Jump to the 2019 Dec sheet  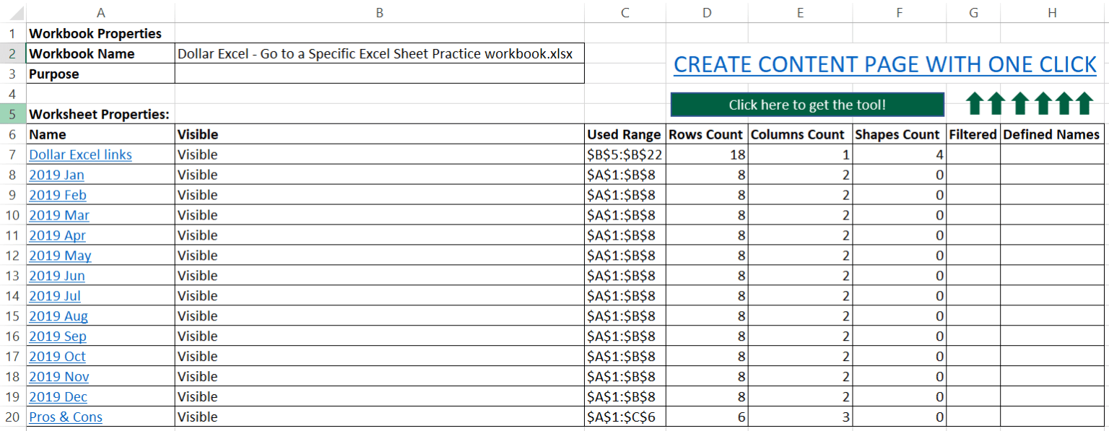[x=58, y=397]
